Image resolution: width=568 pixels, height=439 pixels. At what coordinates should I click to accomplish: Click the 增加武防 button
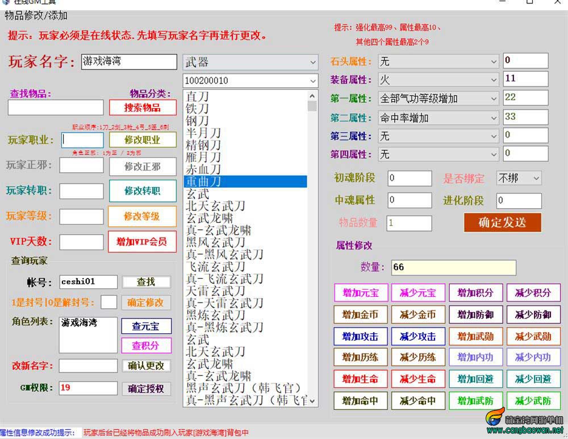click(475, 400)
